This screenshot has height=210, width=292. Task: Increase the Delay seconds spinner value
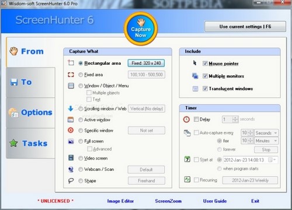[235, 118]
